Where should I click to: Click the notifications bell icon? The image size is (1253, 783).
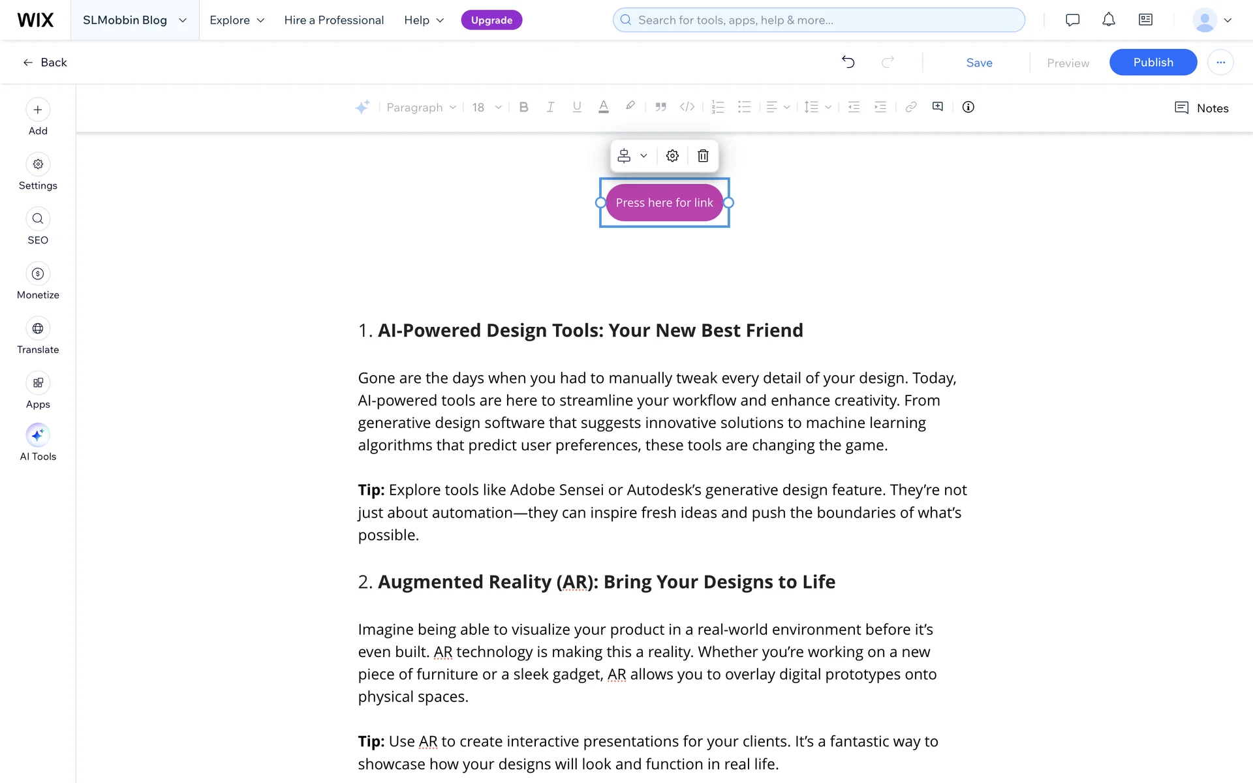tap(1108, 20)
